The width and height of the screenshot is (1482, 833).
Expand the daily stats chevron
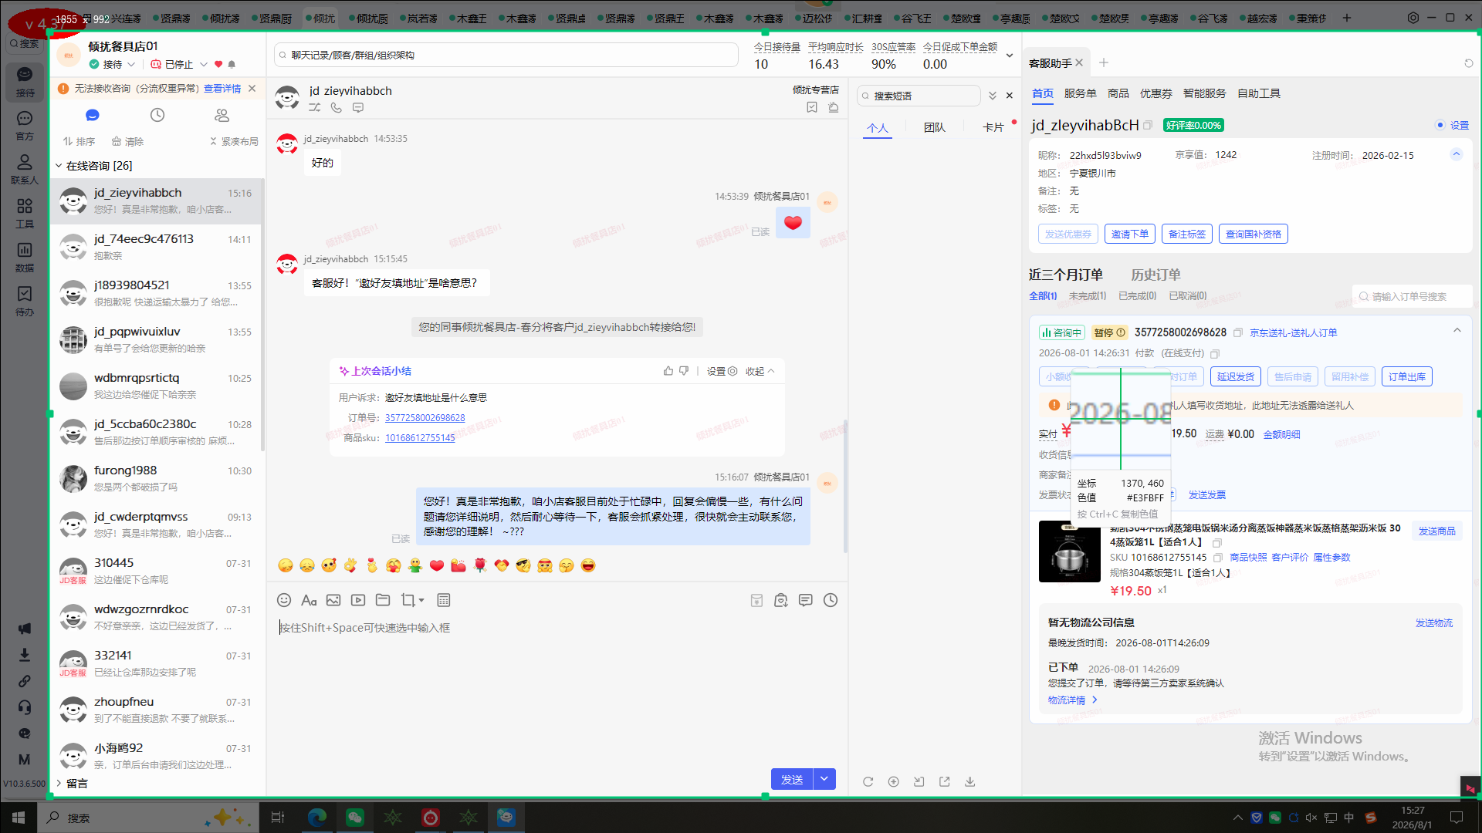click(x=1010, y=56)
